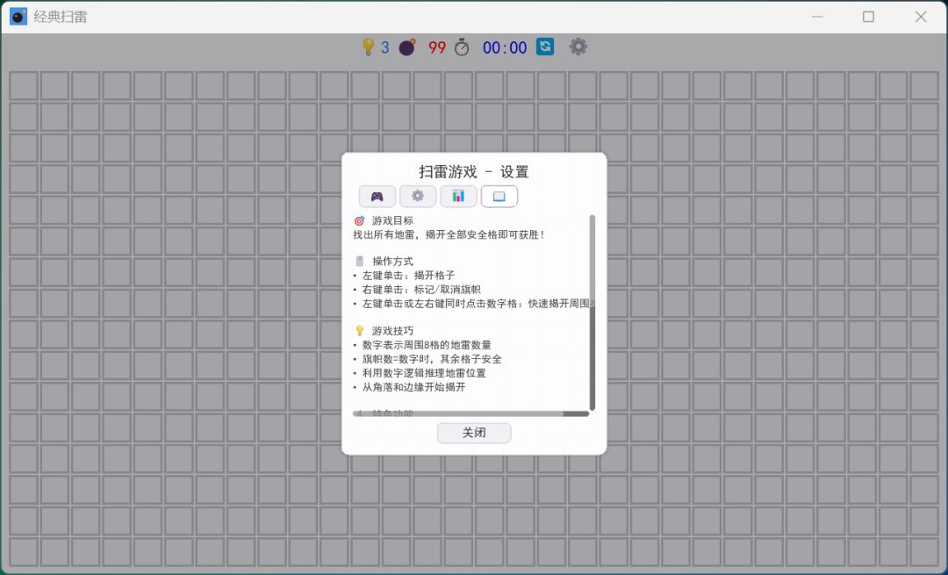
Task: Click the hint count number 3
Action: [385, 47]
